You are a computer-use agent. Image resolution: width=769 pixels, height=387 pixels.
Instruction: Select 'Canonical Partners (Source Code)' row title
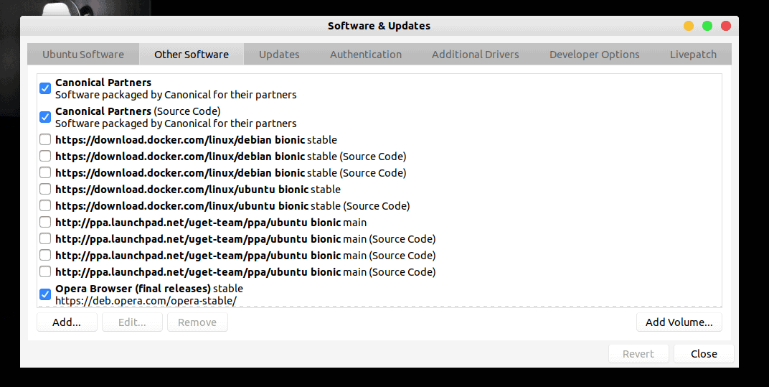coord(138,111)
